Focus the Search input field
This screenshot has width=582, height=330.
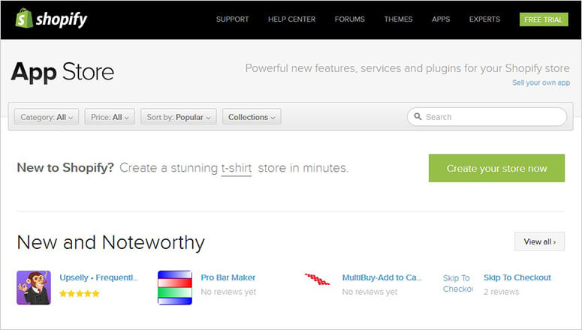tap(487, 117)
